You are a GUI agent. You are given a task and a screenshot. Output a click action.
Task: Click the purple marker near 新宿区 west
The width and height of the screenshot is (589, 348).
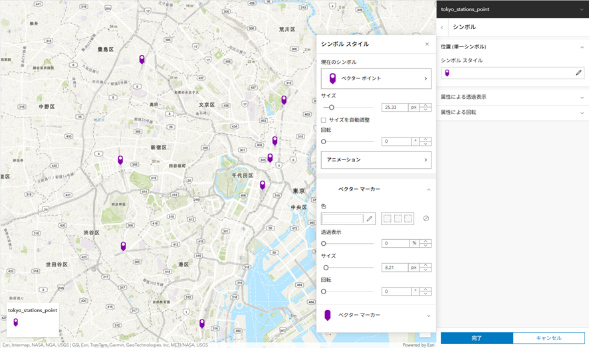[x=120, y=160]
